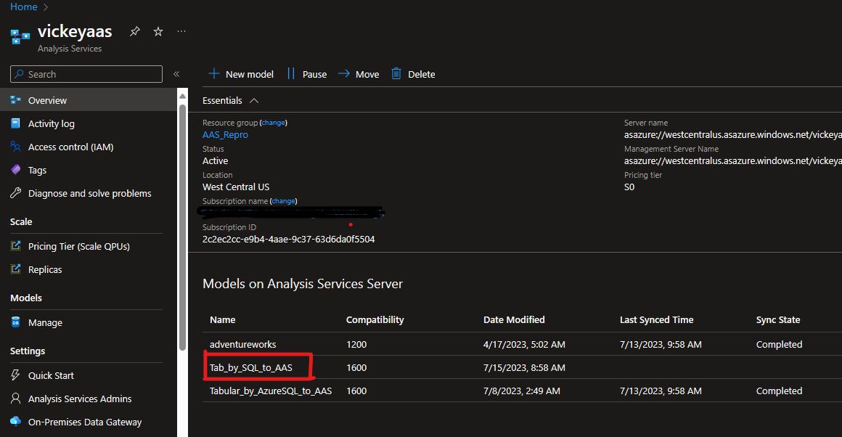Select the adventureworks model row
This screenshot has width=842, height=437.
522,344
